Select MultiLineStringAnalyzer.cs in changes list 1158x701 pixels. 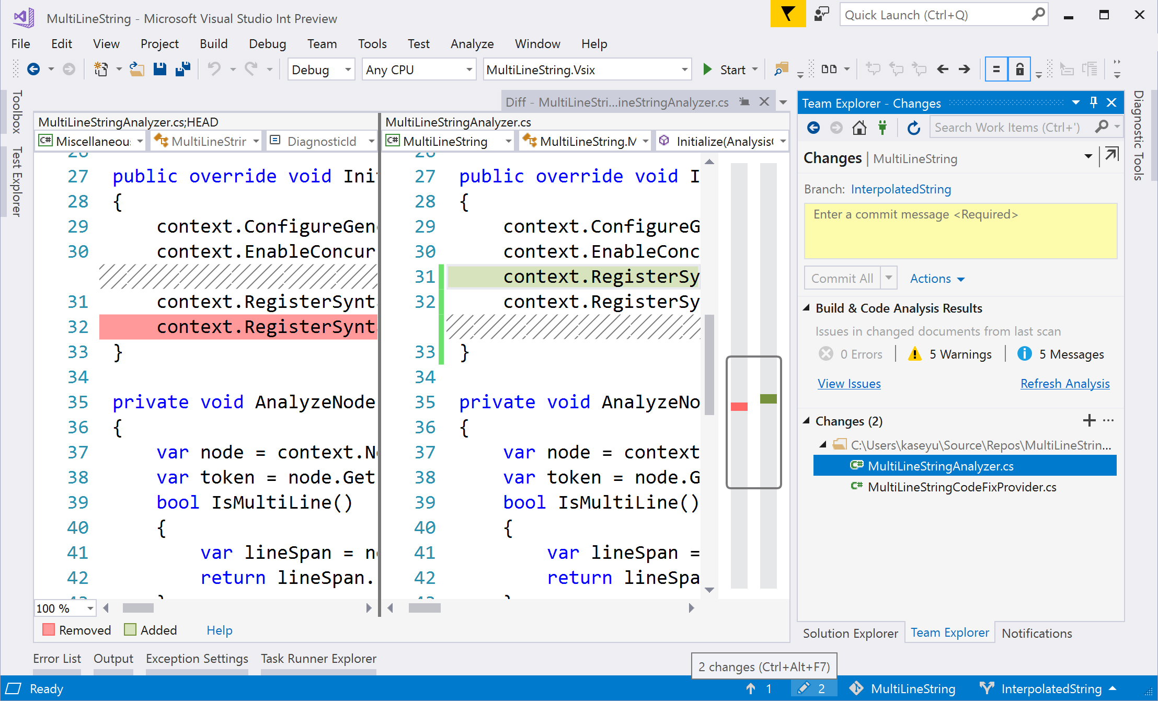[x=943, y=466]
